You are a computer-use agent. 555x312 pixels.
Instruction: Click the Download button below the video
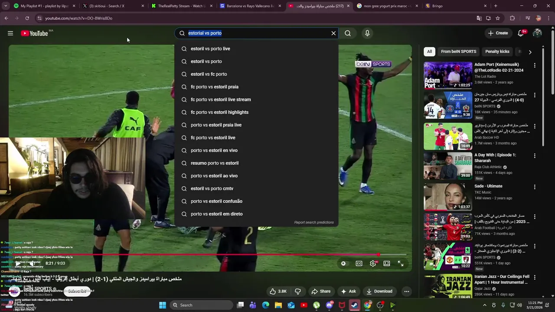[379, 292]
